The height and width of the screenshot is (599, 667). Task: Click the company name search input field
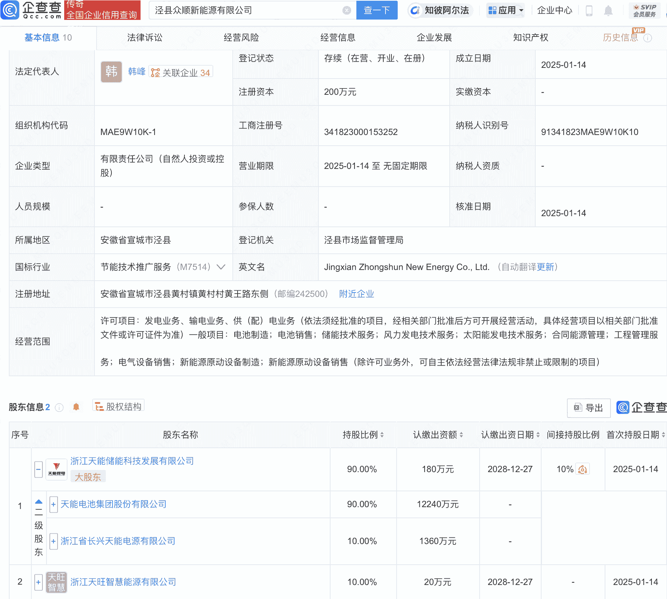point(243,10)
